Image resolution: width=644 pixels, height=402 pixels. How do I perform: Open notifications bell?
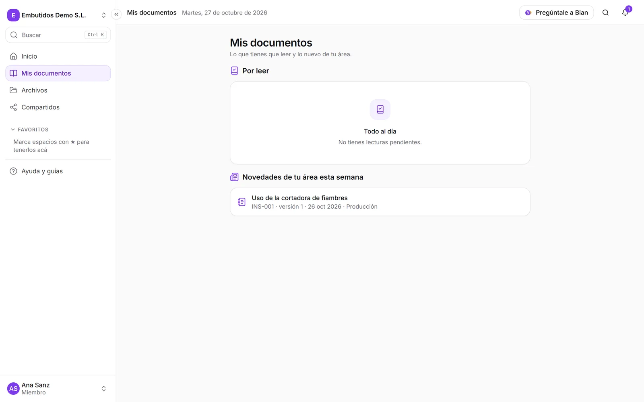point(625,12)
